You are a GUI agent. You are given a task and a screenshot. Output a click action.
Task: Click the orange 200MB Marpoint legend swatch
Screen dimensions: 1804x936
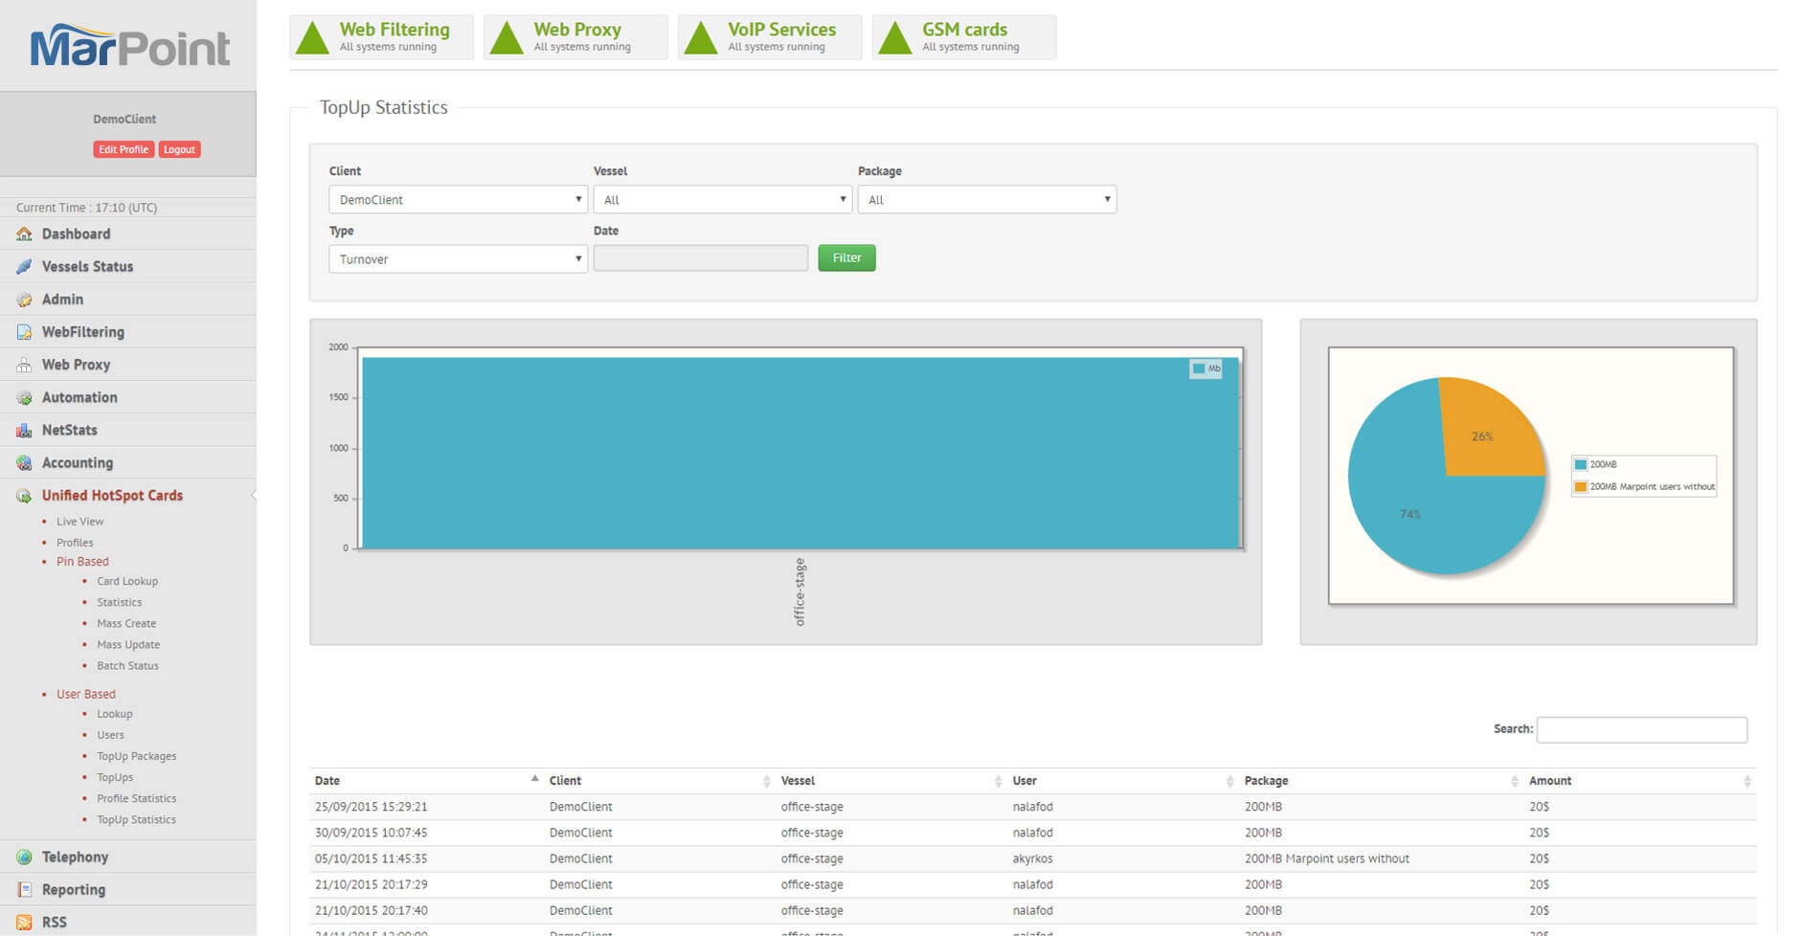[1581, 486]
